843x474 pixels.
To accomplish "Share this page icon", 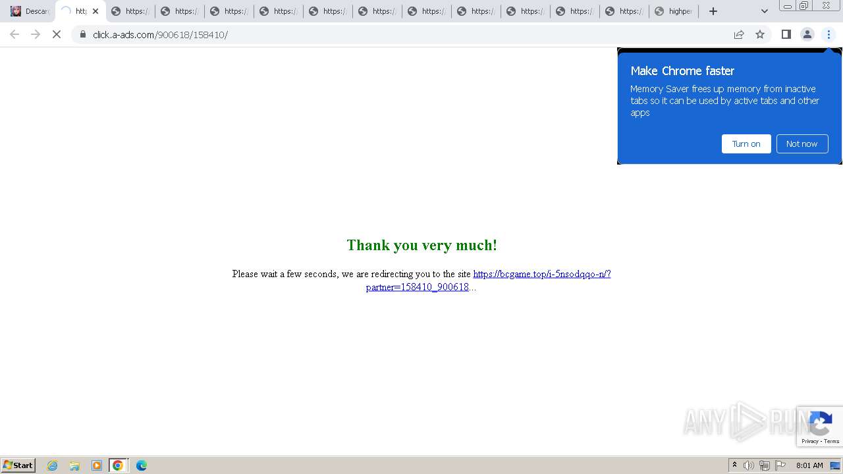I will click(739, 34).
